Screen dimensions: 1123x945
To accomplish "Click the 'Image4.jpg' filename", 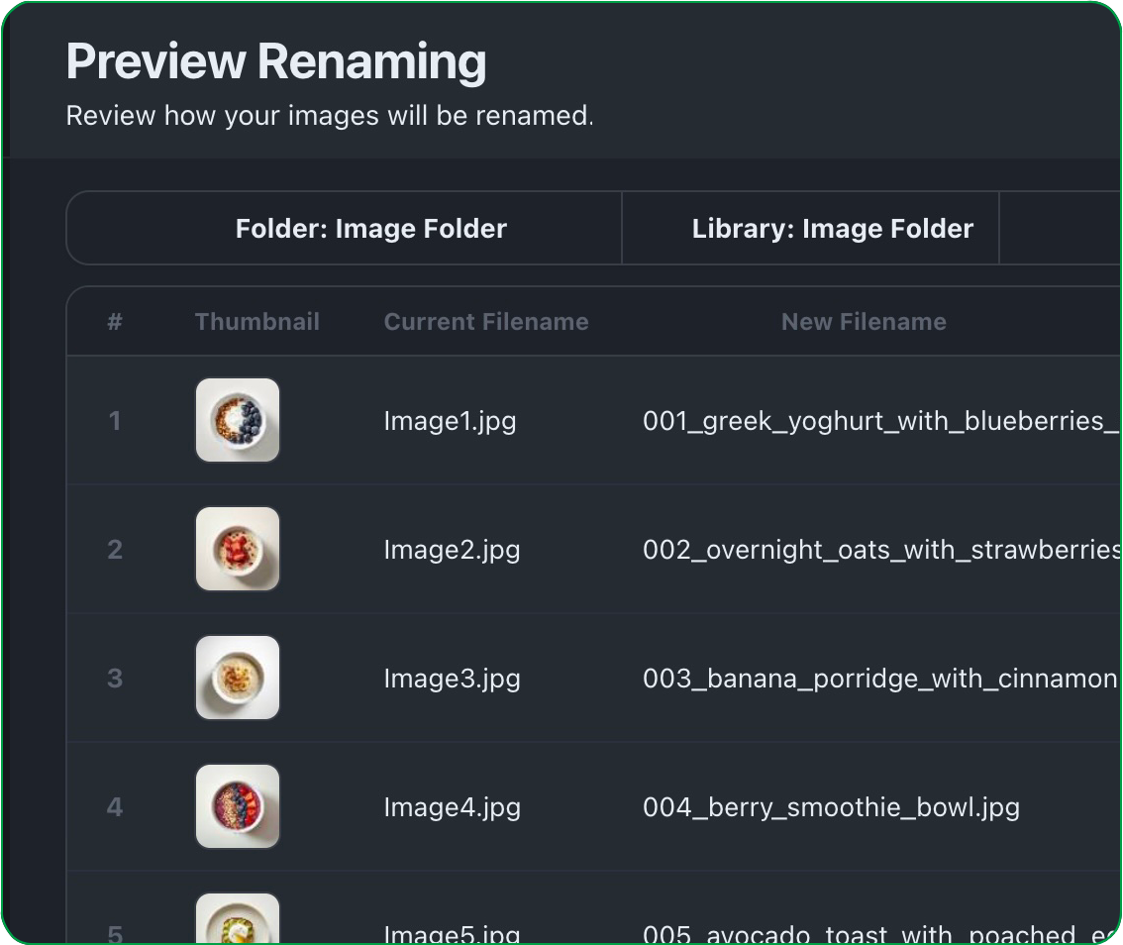I will 452,808.
